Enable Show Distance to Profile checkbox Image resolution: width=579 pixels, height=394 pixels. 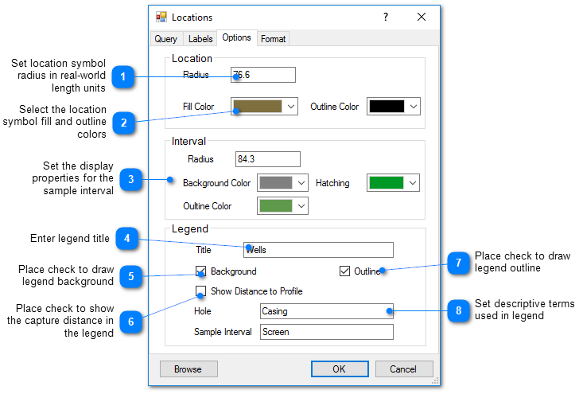tap(201, 291)
